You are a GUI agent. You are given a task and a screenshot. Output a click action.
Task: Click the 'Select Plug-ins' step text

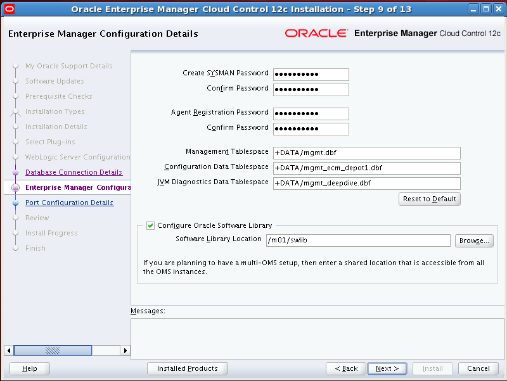pyautogui.click(x=50, y=142)
